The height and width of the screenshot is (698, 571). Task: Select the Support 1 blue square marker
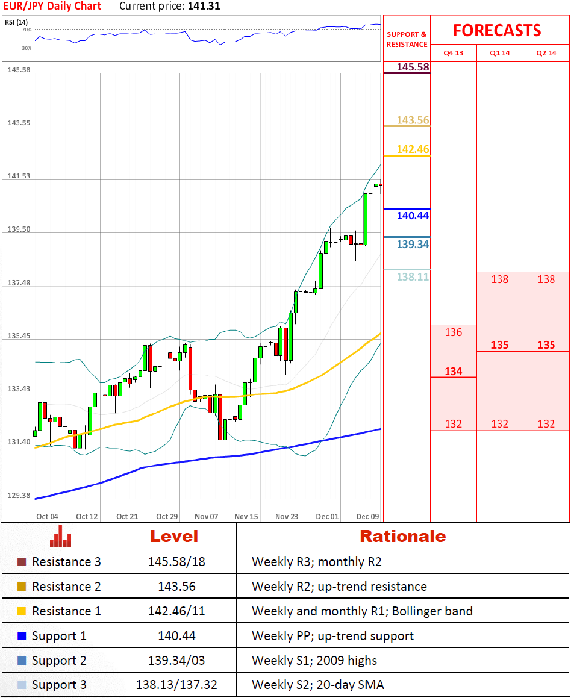[x=22, y=636]
